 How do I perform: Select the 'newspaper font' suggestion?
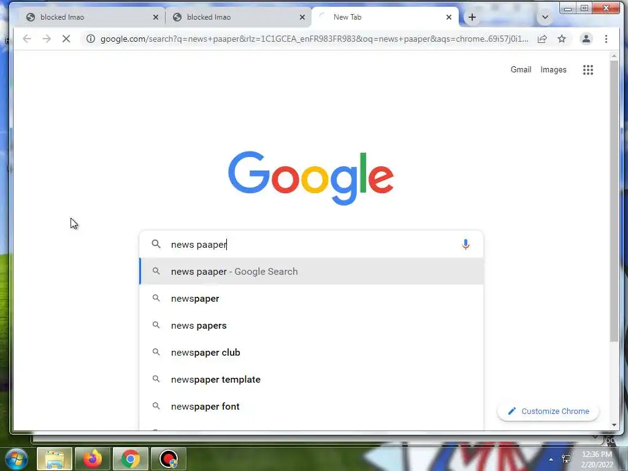(311, 407)
